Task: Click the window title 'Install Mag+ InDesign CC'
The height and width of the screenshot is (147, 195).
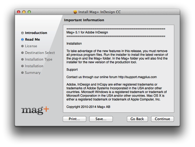Action: 99,12
